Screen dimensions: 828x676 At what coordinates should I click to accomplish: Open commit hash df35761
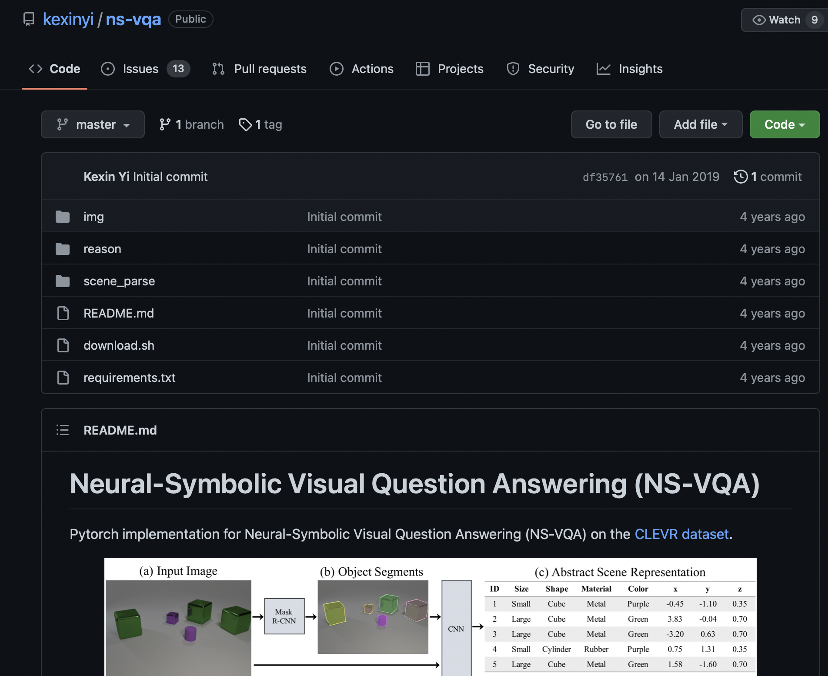coord(604,177)
